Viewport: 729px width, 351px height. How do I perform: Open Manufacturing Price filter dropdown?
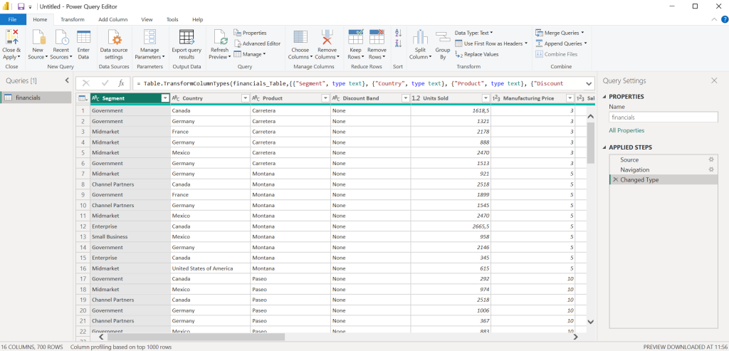[570, 98]
